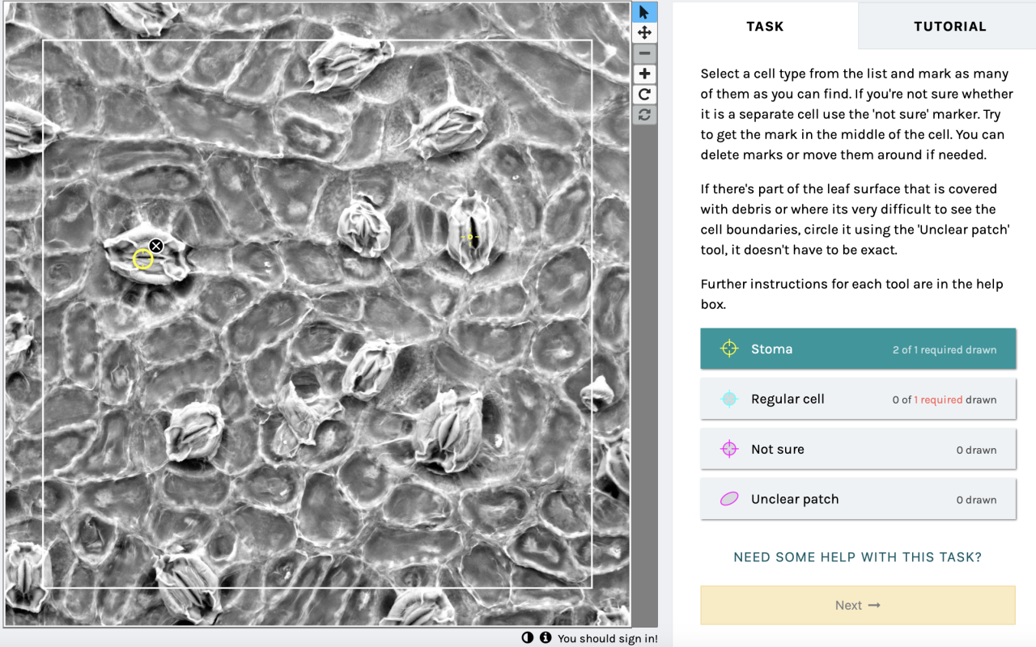Zoom out with the minus button
Image resolution: width=1036 pixels, height=647 pixels.
click(644, 53)
